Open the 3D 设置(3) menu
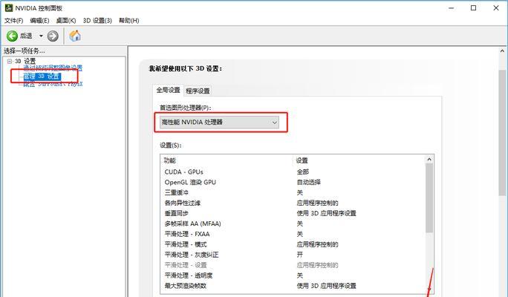508x297 pixels. click(97, 20)
